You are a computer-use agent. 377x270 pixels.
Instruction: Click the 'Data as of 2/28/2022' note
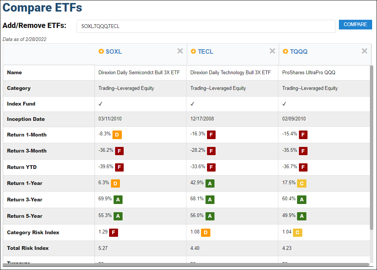pos(24,39)
